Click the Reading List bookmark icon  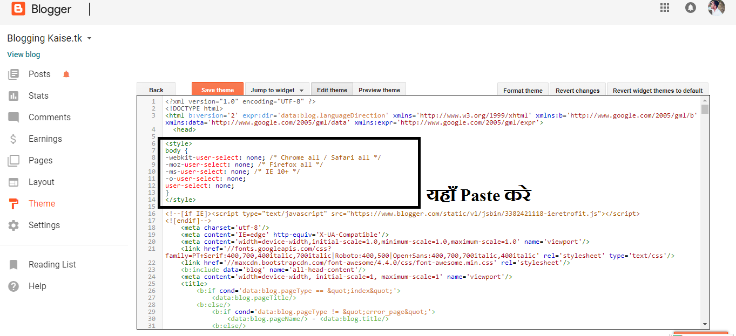point(13,265)
